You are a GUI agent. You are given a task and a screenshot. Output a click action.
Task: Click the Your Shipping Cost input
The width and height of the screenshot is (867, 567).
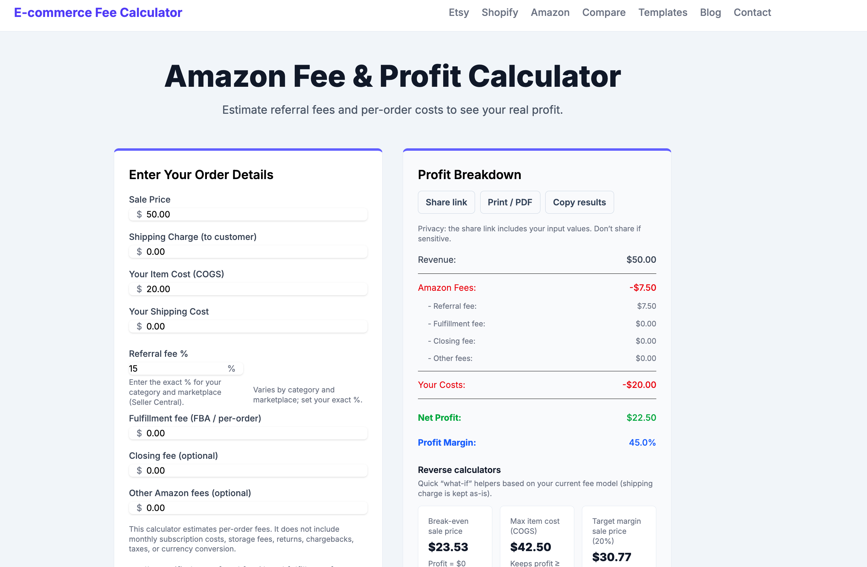coord(248,326)
